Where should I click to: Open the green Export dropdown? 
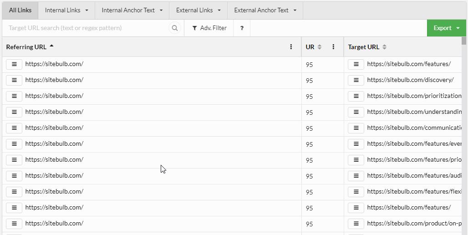[446, 28]
